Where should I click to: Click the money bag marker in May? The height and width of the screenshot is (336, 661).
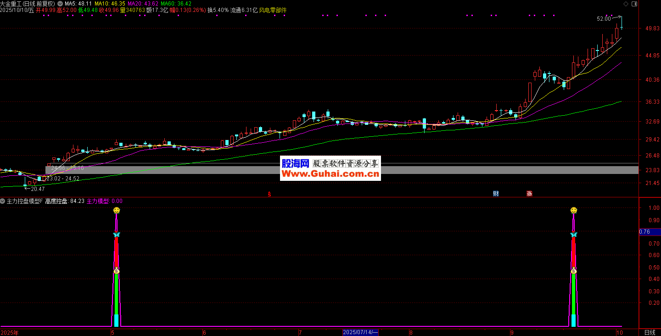(117, 271)
